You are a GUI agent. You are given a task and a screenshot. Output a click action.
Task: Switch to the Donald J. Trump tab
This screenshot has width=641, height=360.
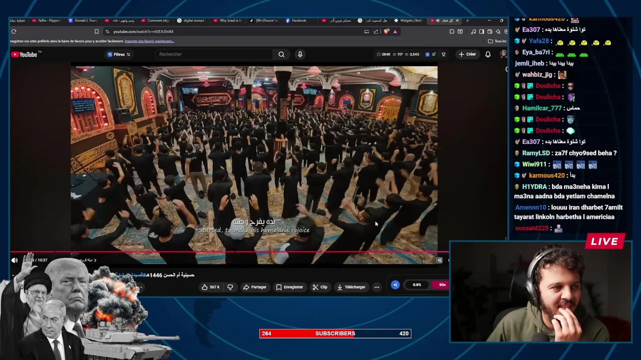coord(83,20)
